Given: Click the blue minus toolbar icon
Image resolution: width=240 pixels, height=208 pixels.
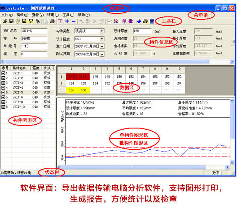Looking at the screenshot, I should tap(74, 21).
